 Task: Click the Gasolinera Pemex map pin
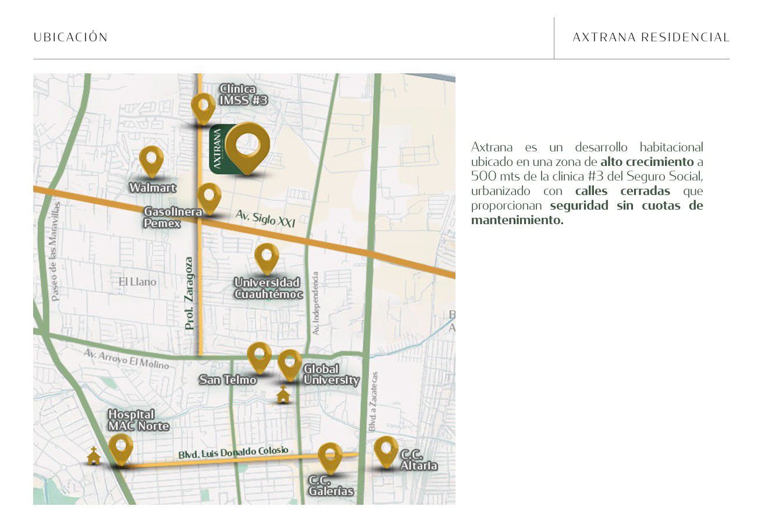pos(209,199)
